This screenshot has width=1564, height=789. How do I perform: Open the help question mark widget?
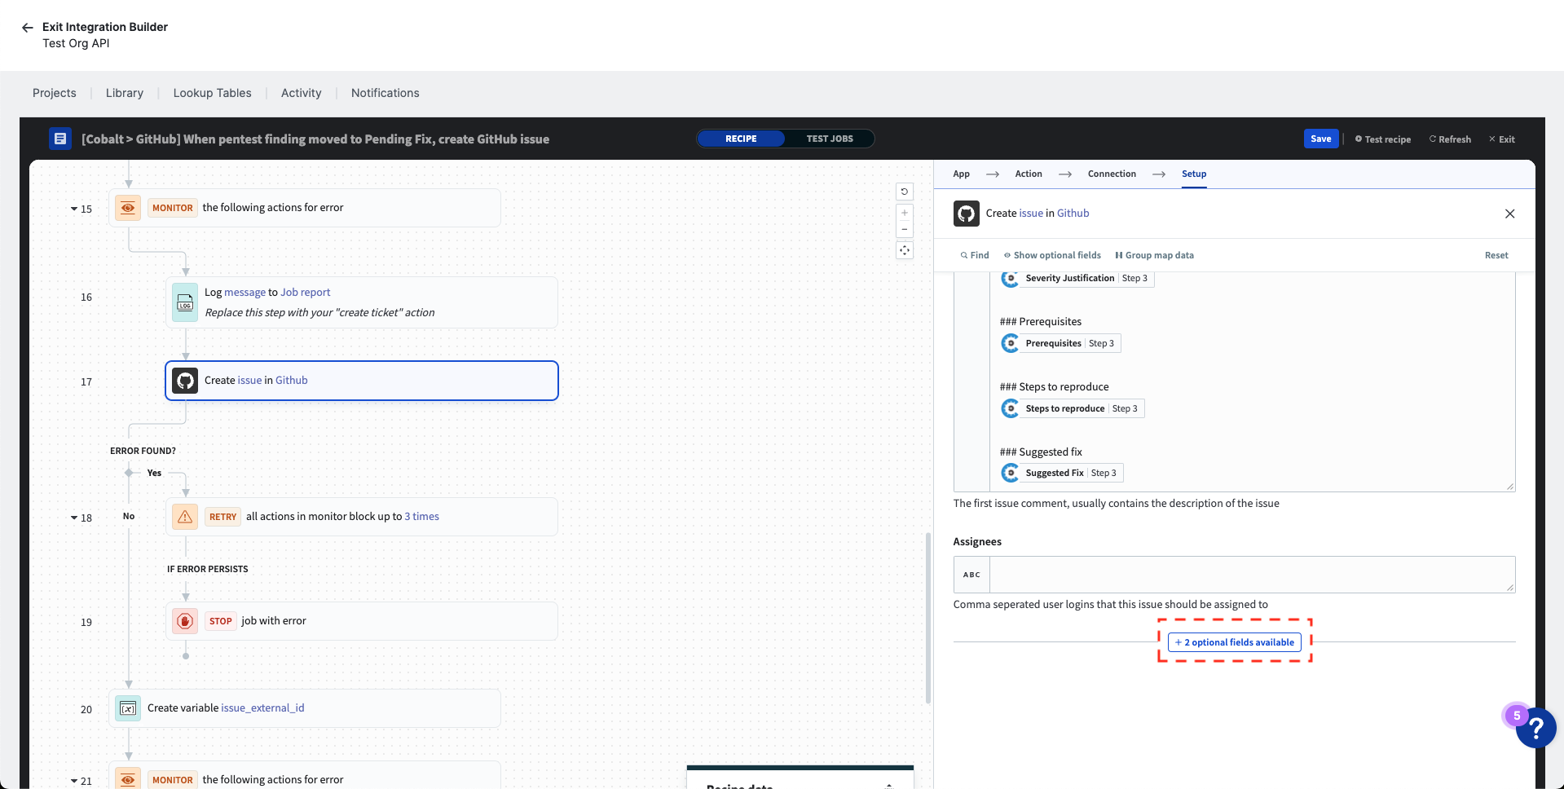click(1535, 728)
